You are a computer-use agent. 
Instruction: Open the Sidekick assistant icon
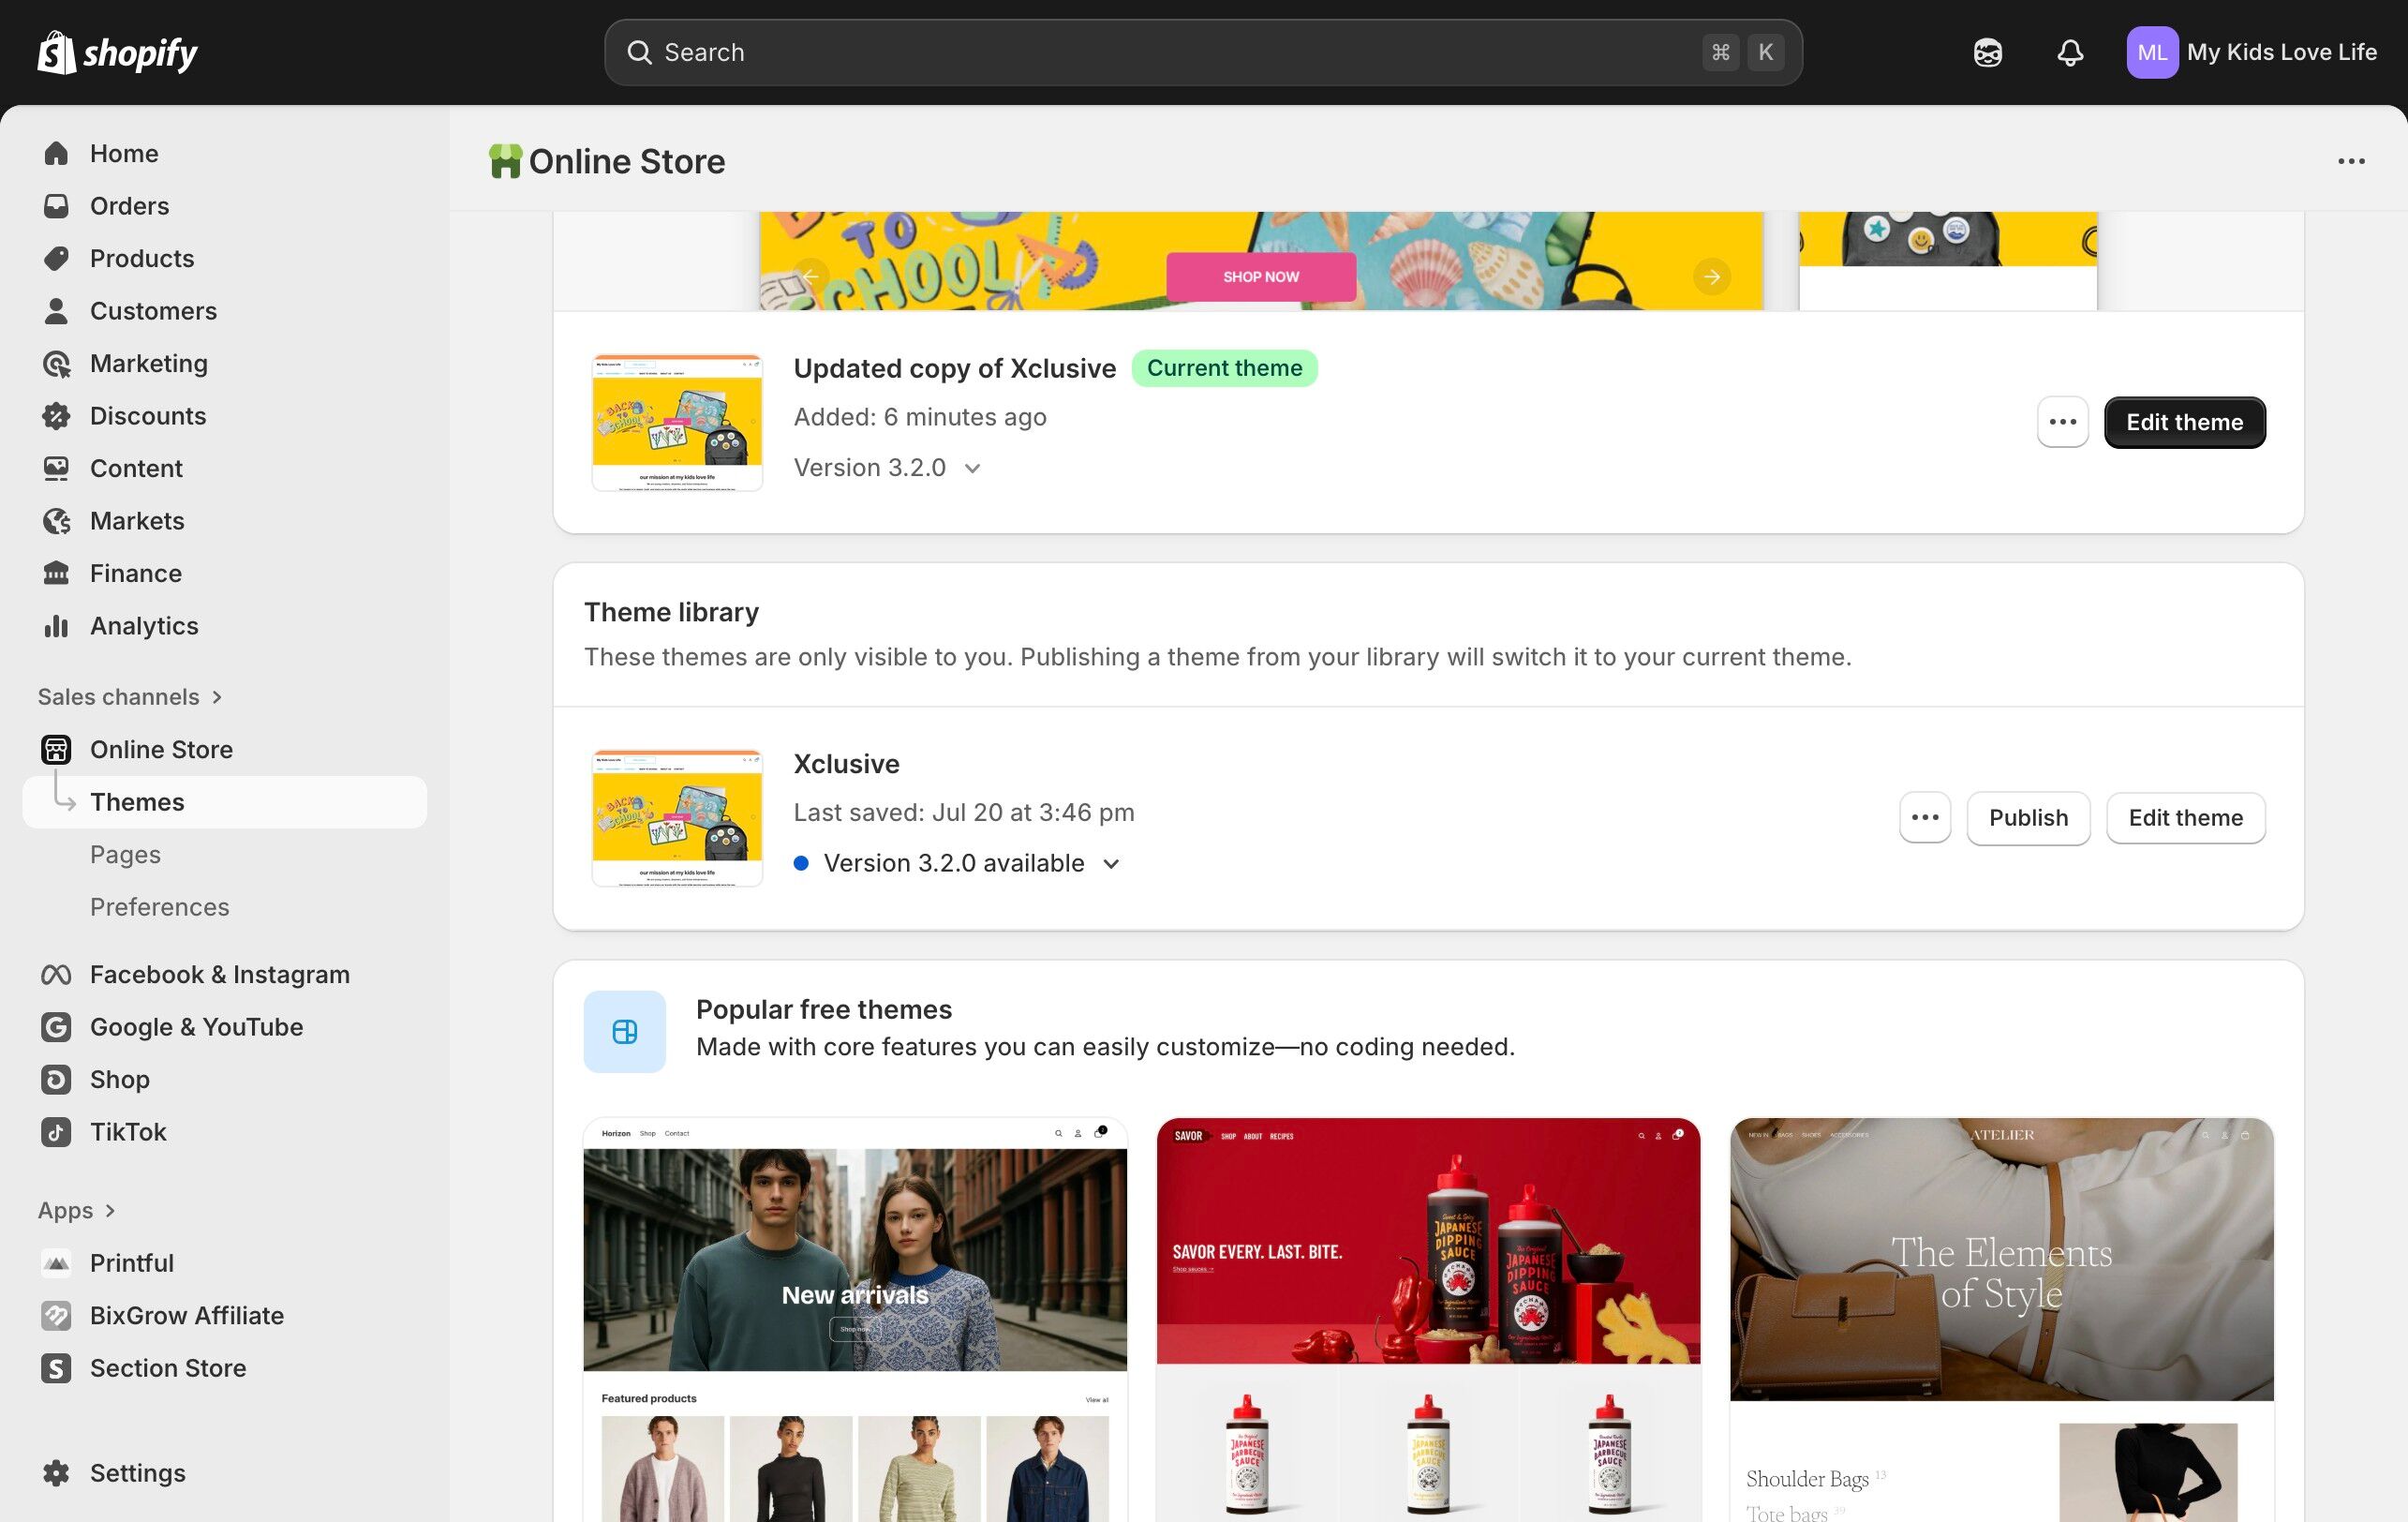click(x=1987, y=52)
